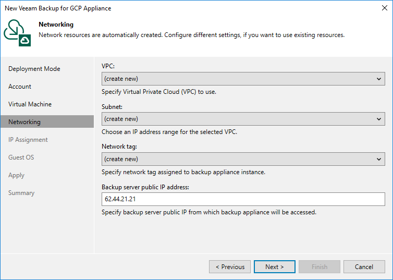Select the Networking step in sidebar
Image resolution: width=393 pixels, height=280 pixels.
point(24,122)
